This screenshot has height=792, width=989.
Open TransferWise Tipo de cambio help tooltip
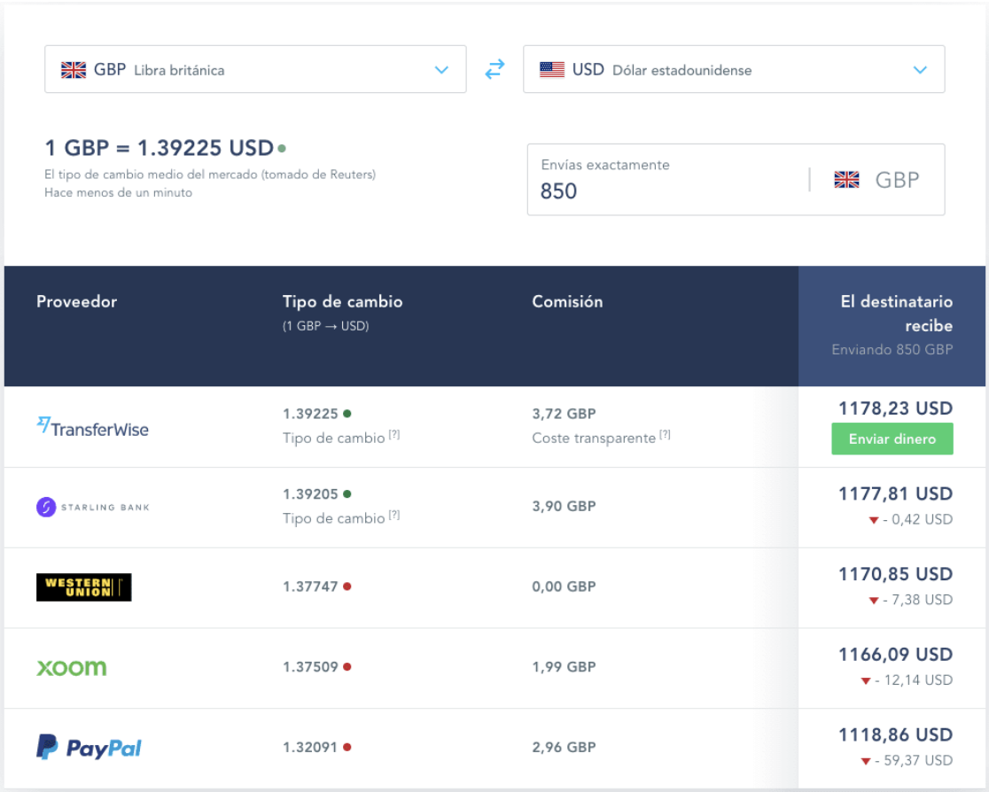(394, 435)
